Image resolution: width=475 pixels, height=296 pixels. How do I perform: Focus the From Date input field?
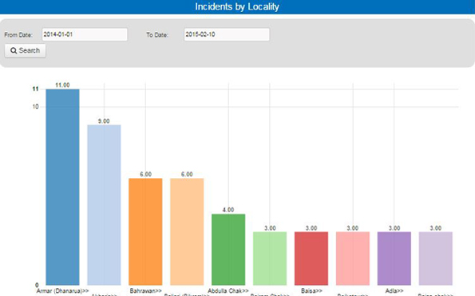(x=85, y=34)
